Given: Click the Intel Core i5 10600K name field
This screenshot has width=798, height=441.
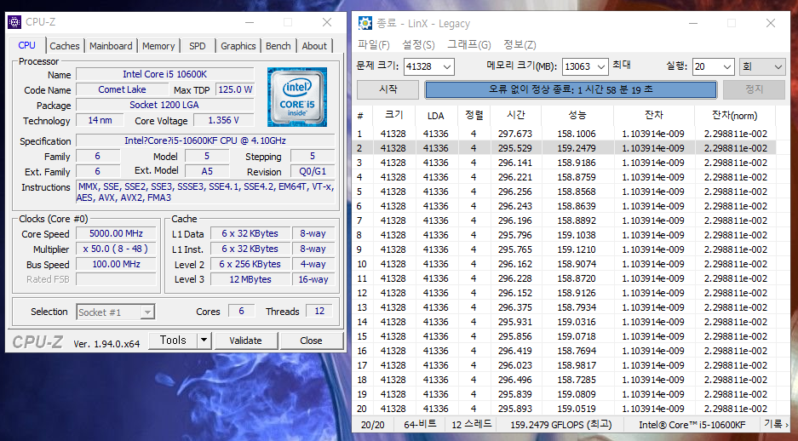Looking at the screenshot, I should point(165,74).
